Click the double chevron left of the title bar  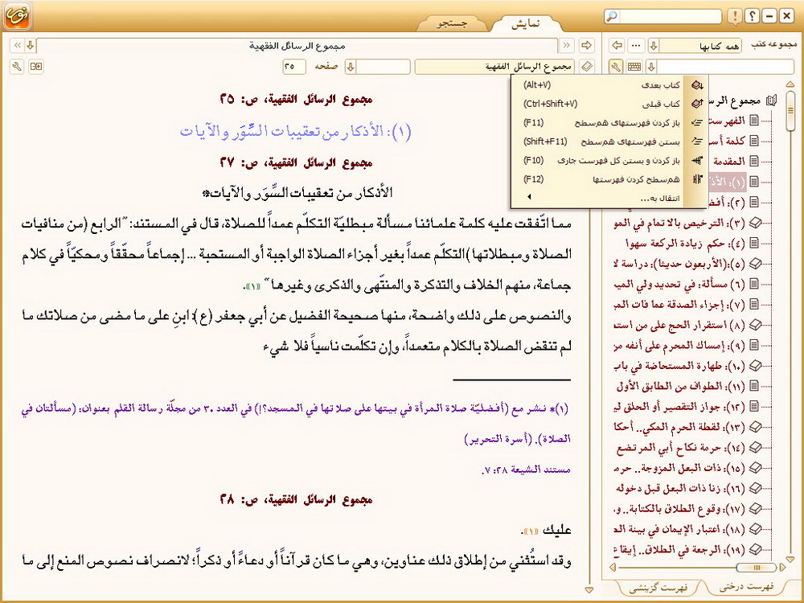pyautogui.click(x=17, y=46)
